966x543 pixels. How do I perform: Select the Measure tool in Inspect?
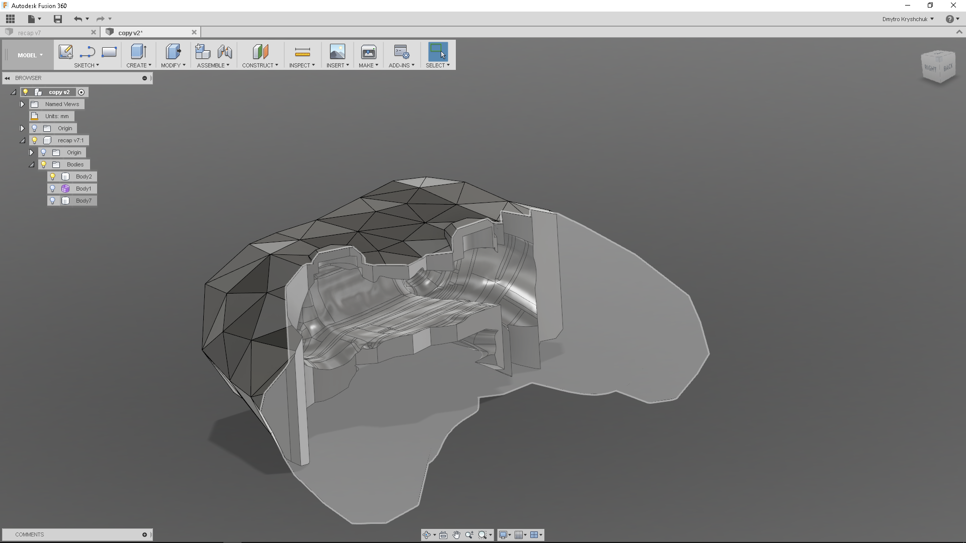coord(302,52)
